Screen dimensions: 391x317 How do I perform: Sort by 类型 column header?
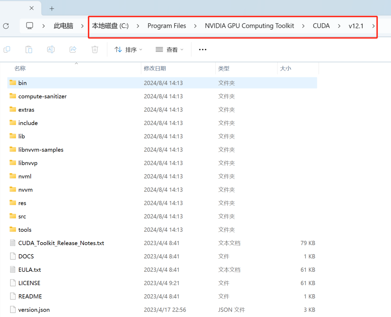click(x=224, y=68)
